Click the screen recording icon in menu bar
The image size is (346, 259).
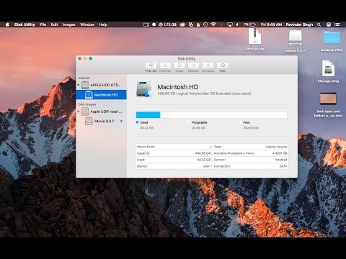point(146,24)
